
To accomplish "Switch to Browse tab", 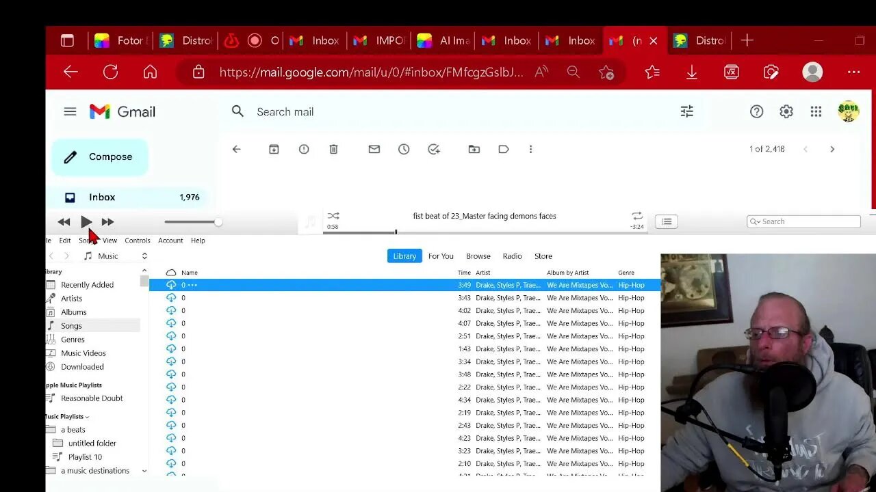I will tap(478, 256).
